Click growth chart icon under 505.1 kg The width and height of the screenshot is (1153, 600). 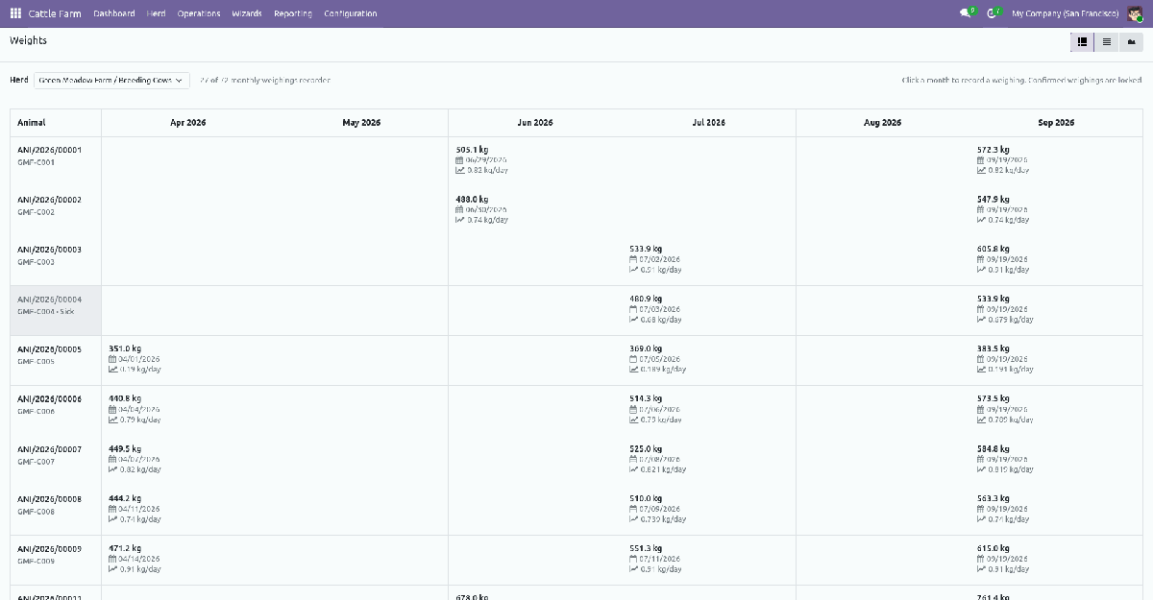(x=460, y=170)
